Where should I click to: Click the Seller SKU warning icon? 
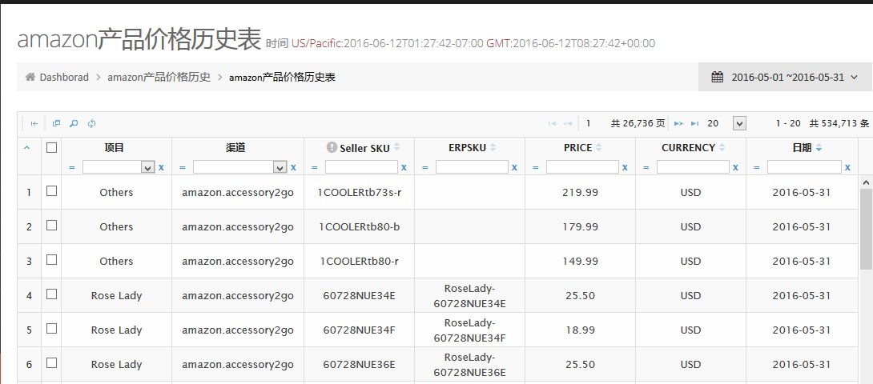332,147
